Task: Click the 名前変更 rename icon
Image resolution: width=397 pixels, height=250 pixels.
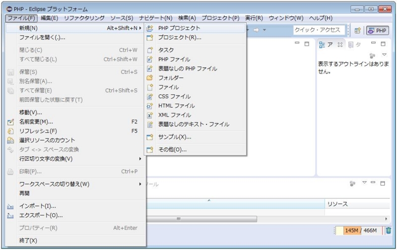Action: point(10,122)
